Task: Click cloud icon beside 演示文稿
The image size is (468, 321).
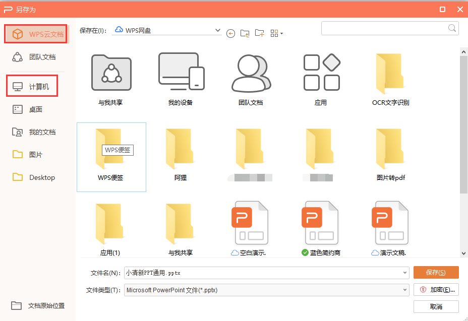Action: coord(375,252)
